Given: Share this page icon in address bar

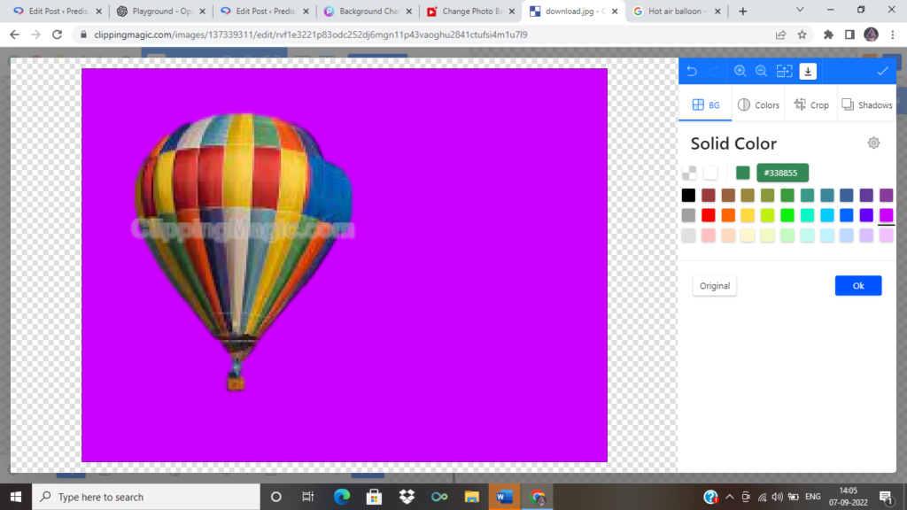Looking at the screenshot, I should (780, 35).
